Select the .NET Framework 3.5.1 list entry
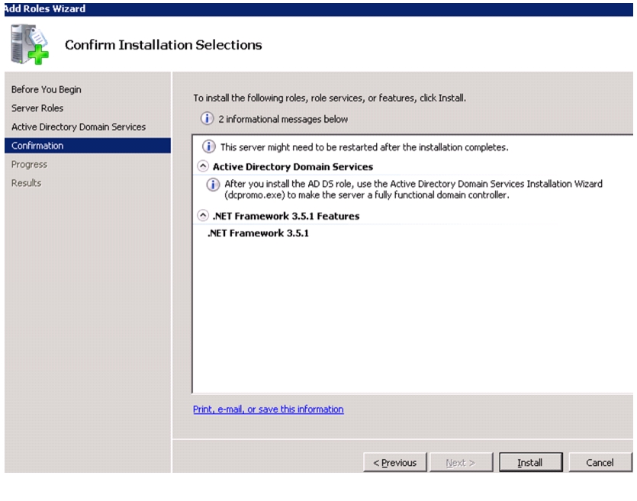 coord(258,233)
